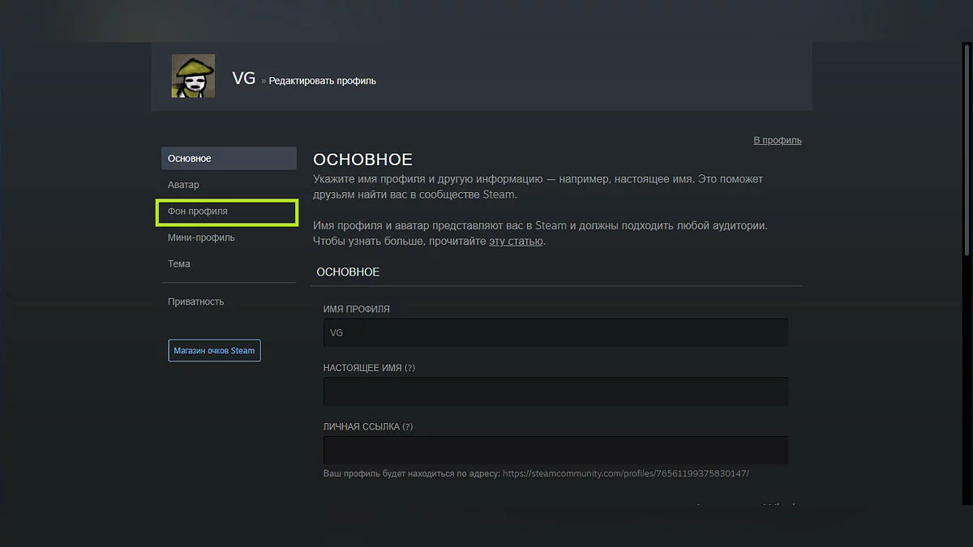Click into the Настоящее имя field

pos(555,391)
